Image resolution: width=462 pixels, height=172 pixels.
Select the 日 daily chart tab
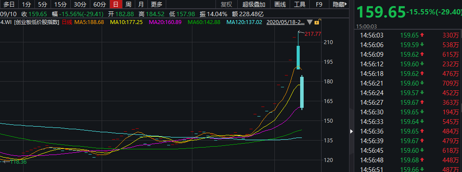click(x=116, y=4)
